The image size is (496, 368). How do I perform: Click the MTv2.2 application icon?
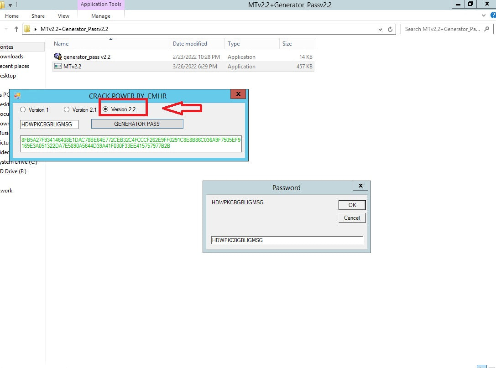point(57,66)
